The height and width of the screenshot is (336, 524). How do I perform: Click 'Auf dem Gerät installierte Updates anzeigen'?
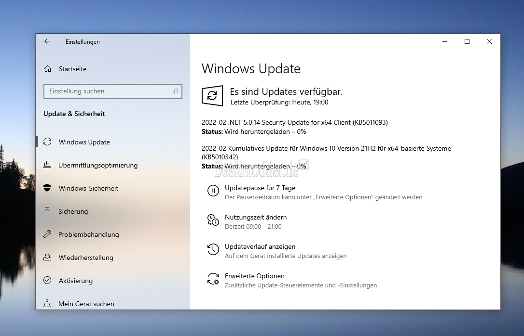286,256
